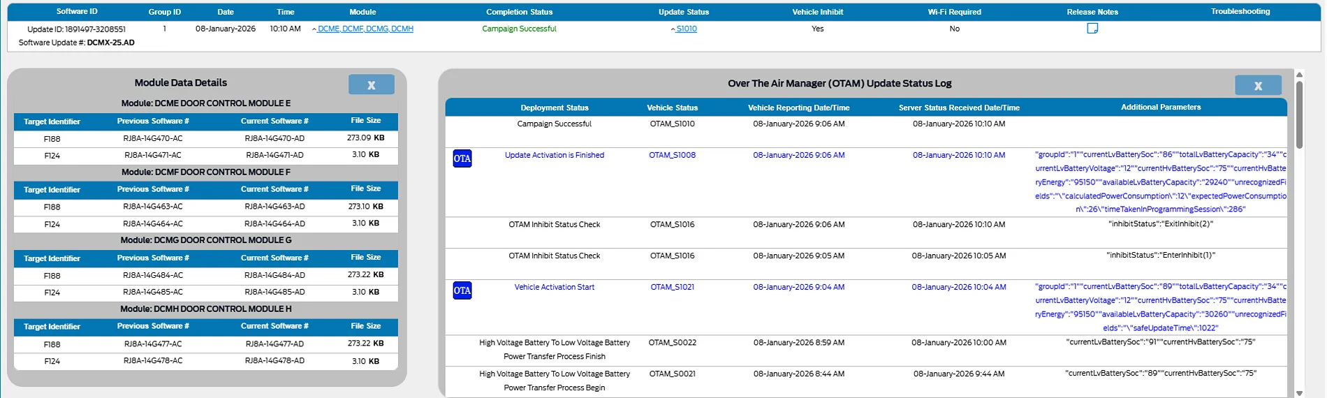Select the Additional Parameters column header

(x=1161, y=107)
